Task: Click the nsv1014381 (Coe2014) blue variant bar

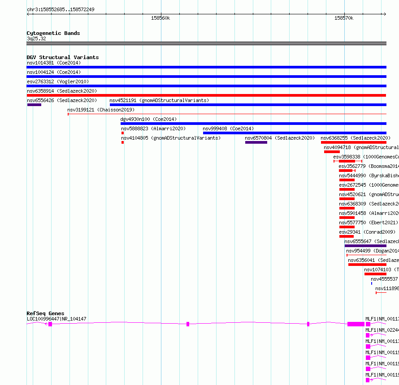Action: pyautogui.click(x=206, y=67)
